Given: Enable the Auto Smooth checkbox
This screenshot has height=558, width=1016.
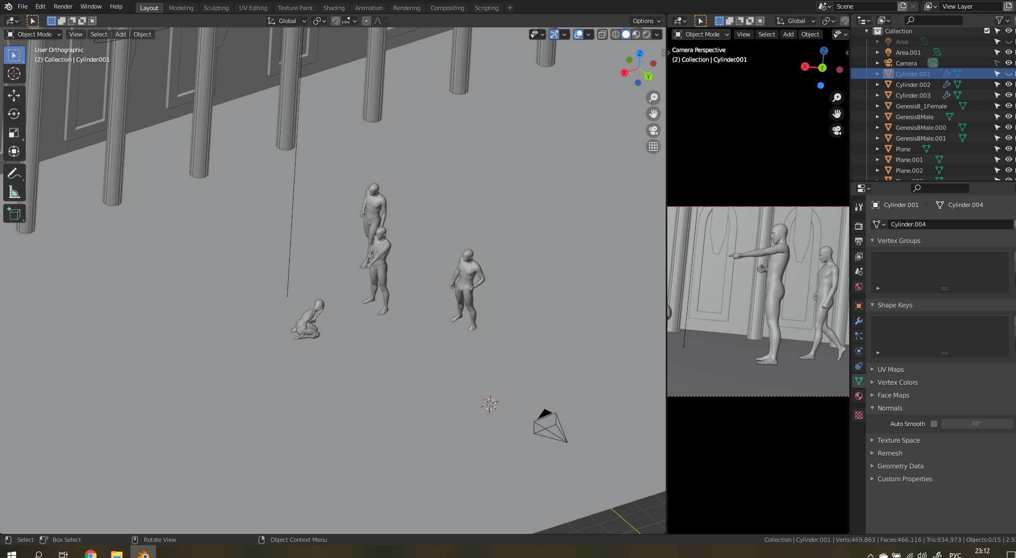Looking at the screenshot, I should (934, 424).
